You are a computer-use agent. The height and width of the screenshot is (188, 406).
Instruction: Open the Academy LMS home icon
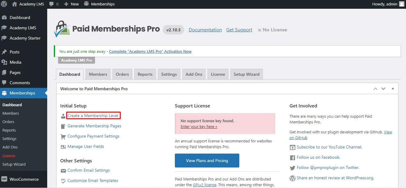[14, 4]
